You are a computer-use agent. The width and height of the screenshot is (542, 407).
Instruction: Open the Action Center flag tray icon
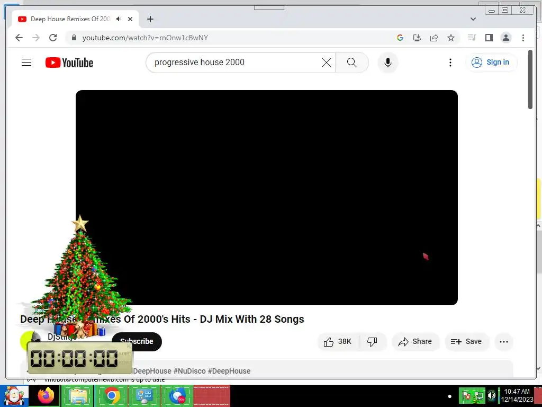coord(466,395)
